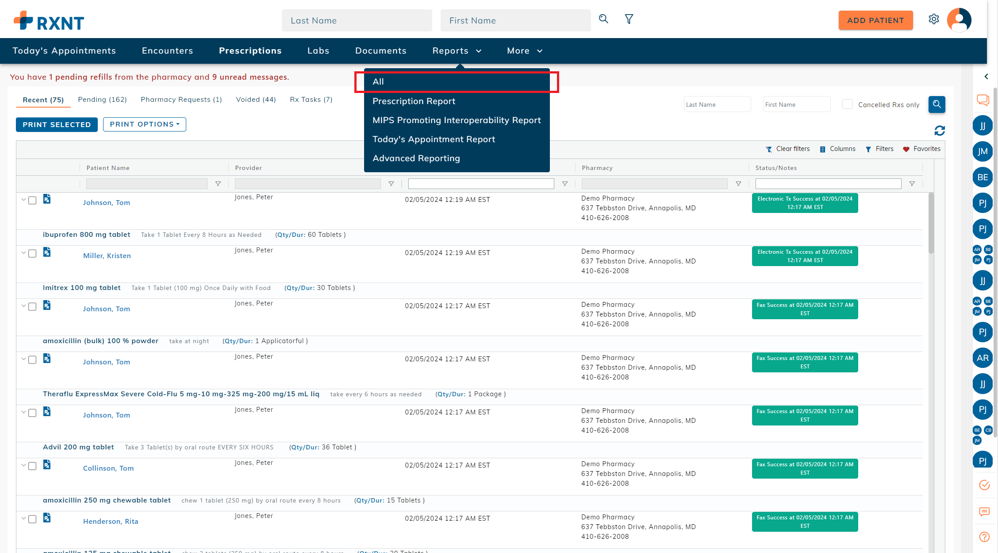998x553 pixels.
Task: Open the Print Options dropdown
Action: pyautogui.click(x=144, y=124)
